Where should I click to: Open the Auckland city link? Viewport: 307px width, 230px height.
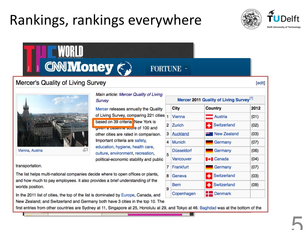click(180, 134)
